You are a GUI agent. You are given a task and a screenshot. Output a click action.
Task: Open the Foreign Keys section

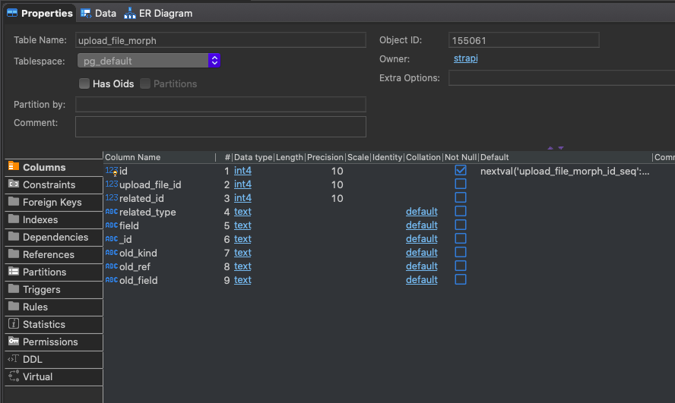[x=54, y=202]
